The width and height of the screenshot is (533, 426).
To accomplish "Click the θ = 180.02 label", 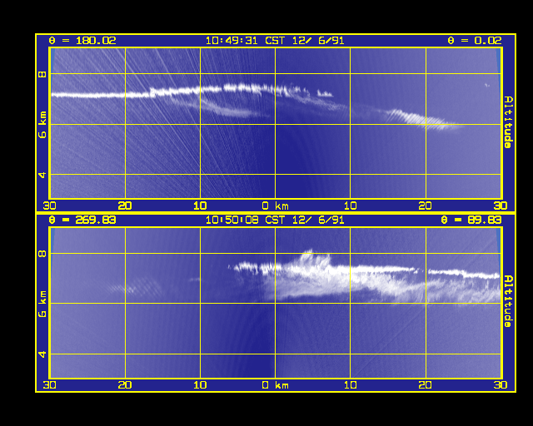I will [82, 41].
